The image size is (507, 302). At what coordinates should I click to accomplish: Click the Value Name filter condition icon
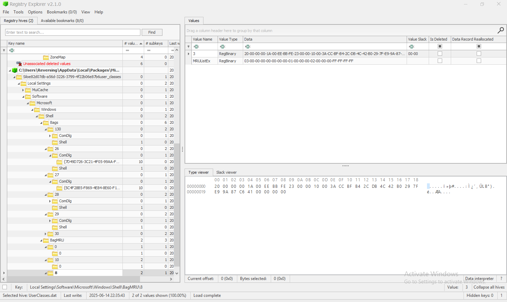coord(196,46)
